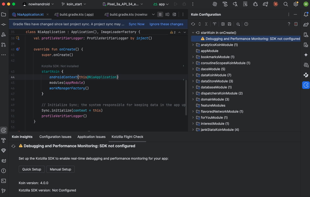Click the Sync Now link

136,24
